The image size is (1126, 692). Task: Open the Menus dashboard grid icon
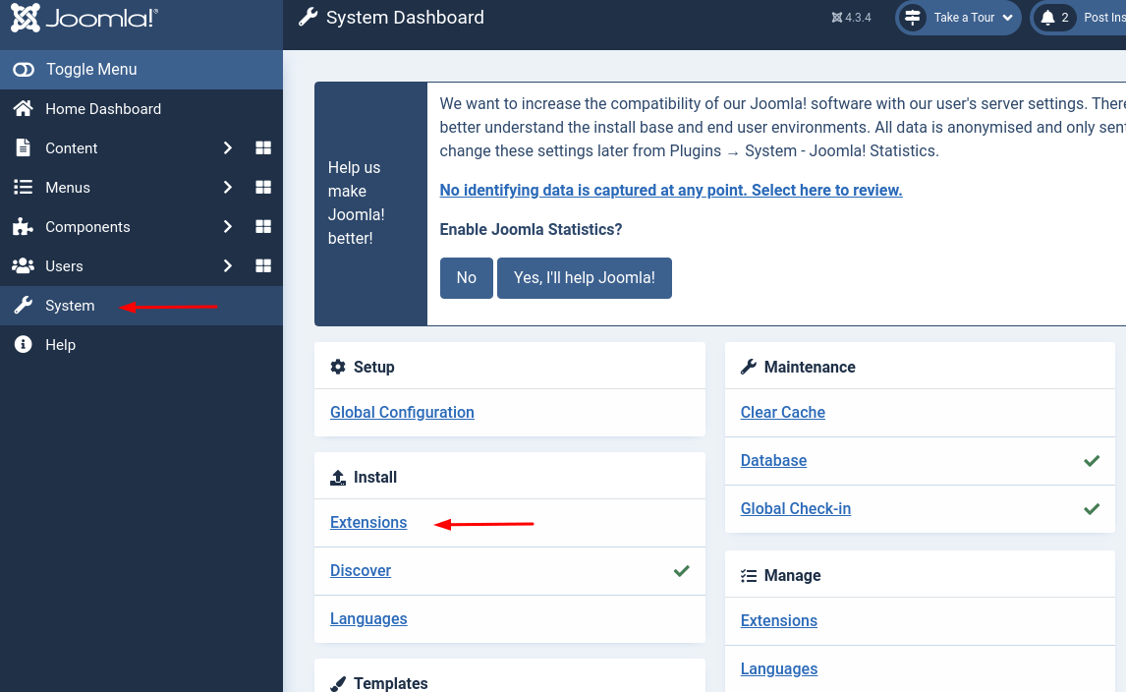point(263,188)
